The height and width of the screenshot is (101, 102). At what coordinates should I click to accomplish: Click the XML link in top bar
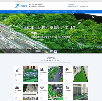[80, 1]
